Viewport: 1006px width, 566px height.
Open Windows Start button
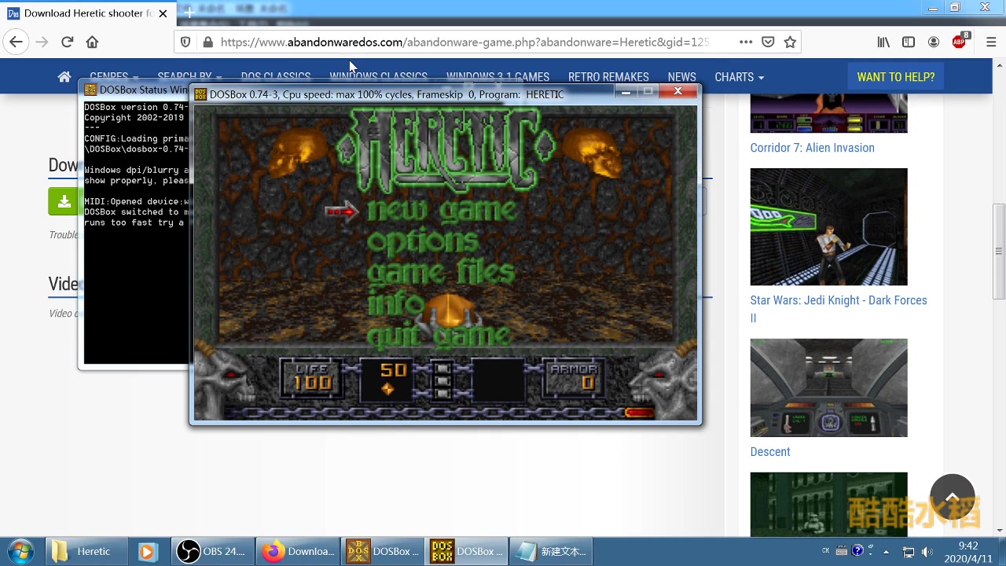[20, 551]
